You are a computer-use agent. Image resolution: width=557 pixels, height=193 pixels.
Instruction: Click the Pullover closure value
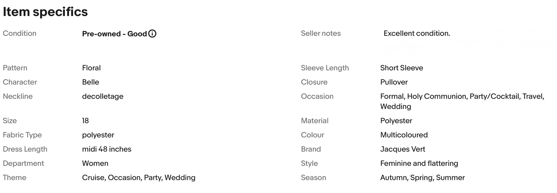pos(394,82)
